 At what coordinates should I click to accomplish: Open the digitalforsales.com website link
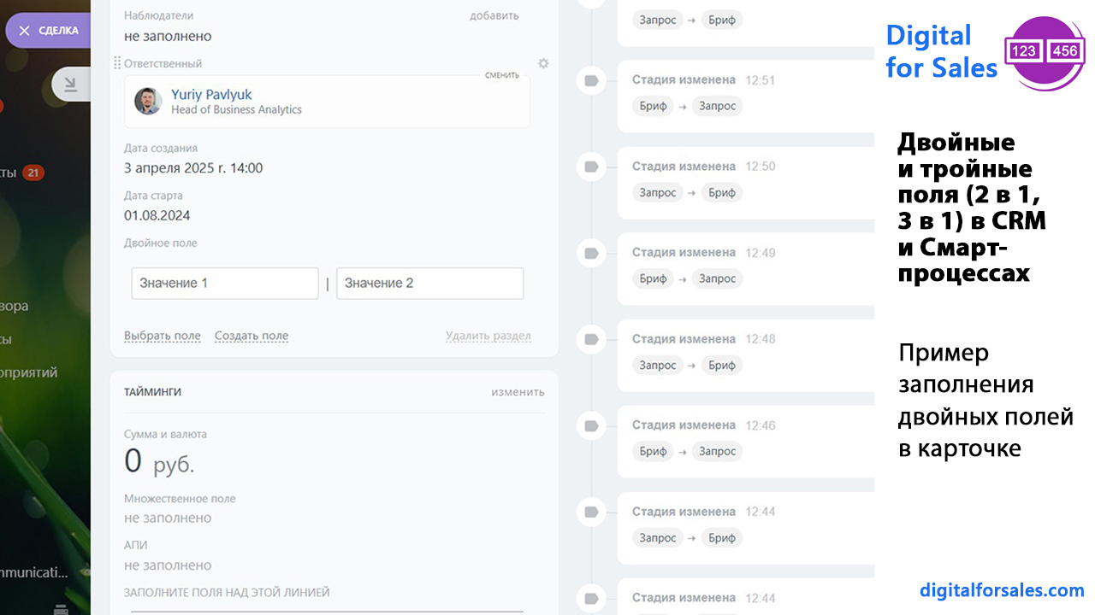pos(1002,590)
